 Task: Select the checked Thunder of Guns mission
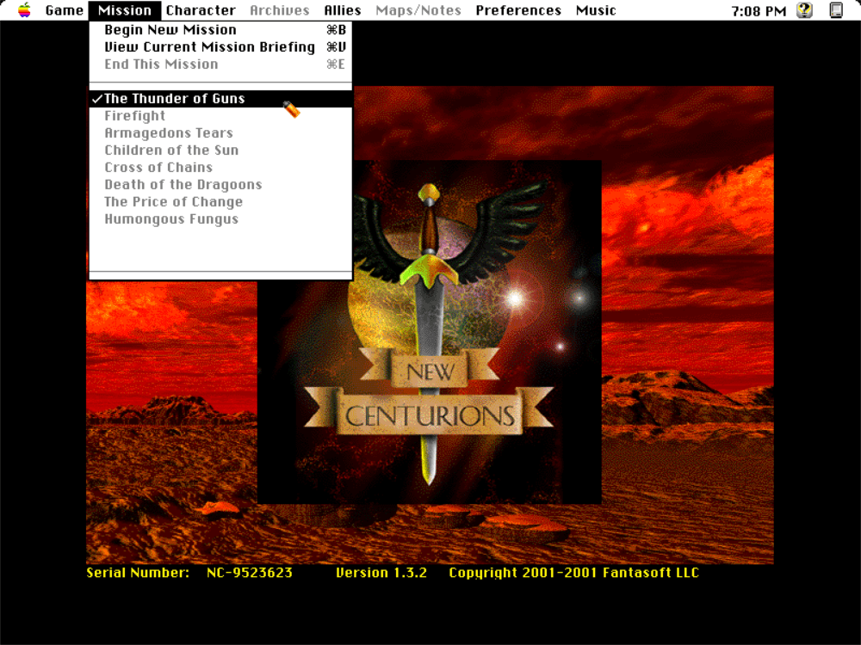click(x=175, y=99)
